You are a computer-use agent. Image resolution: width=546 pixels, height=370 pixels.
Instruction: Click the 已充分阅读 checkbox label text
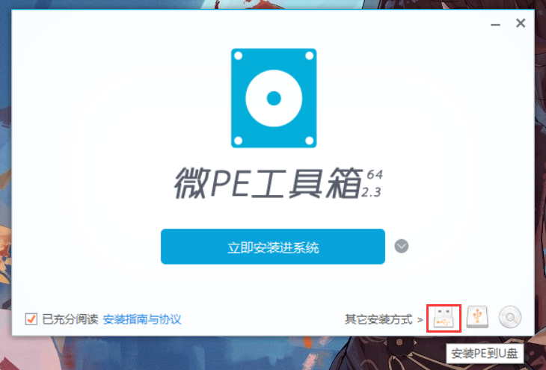point(70,319)
